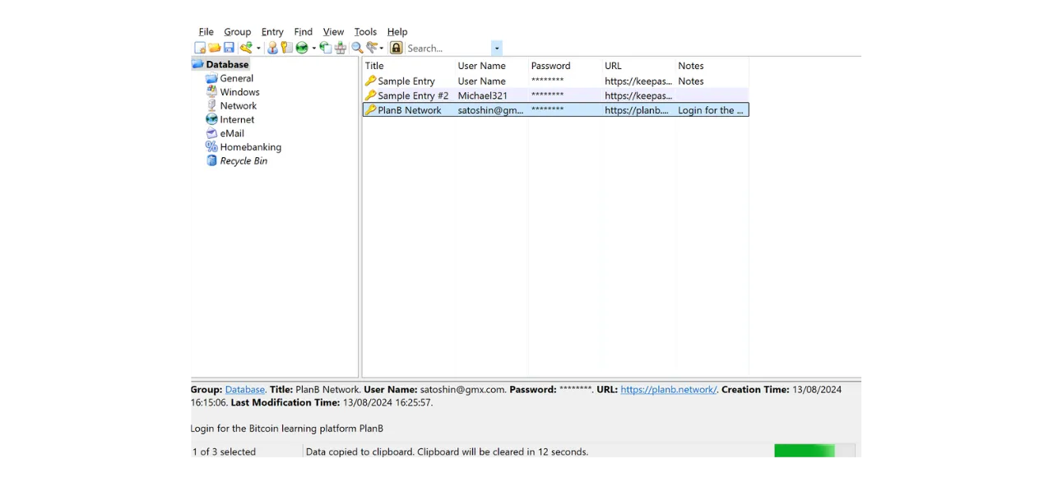Image resolution: width=1053 pixels, height=482 pixels.
Task: Save the current database
Action: (229, 47)
